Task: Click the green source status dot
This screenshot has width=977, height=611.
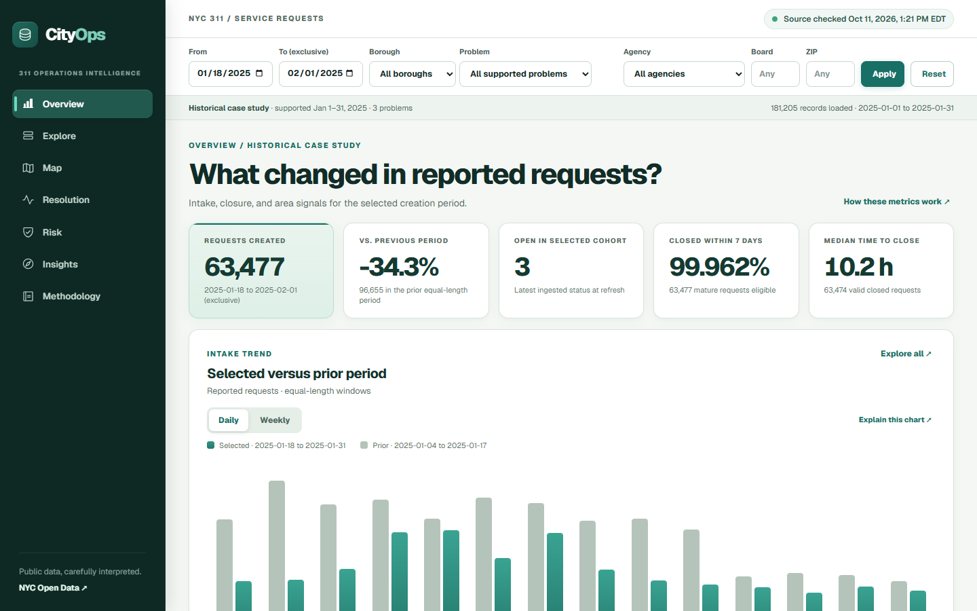Action: tap(775, 19)
